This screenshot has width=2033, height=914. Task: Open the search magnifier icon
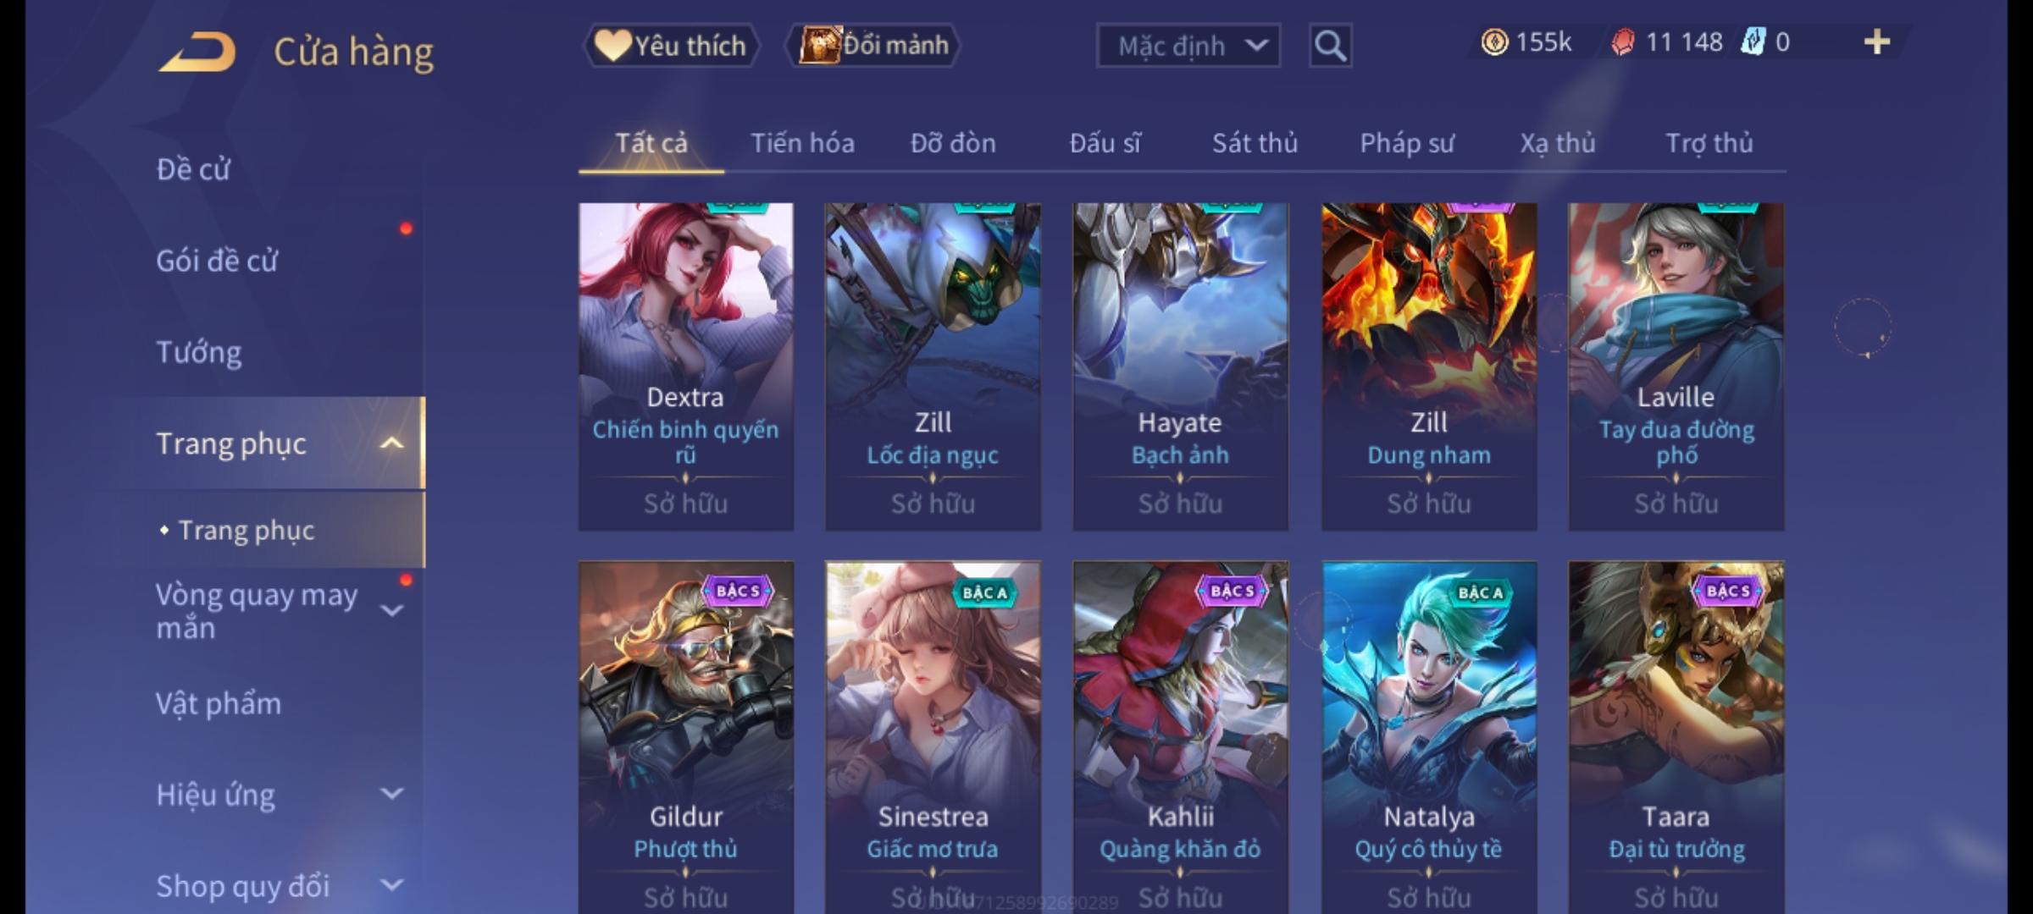tap(1330, 46)
